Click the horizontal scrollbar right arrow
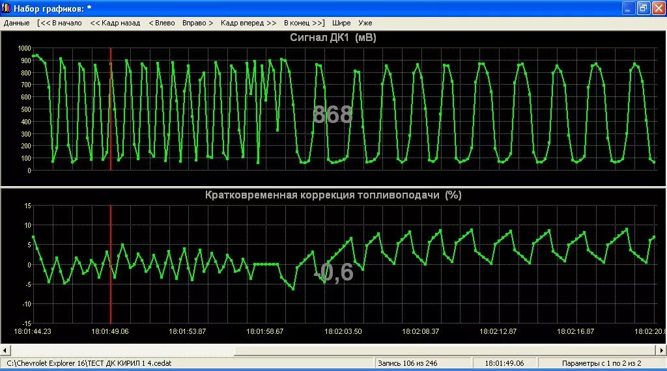 pyautogui.click(x=662, y=350)
